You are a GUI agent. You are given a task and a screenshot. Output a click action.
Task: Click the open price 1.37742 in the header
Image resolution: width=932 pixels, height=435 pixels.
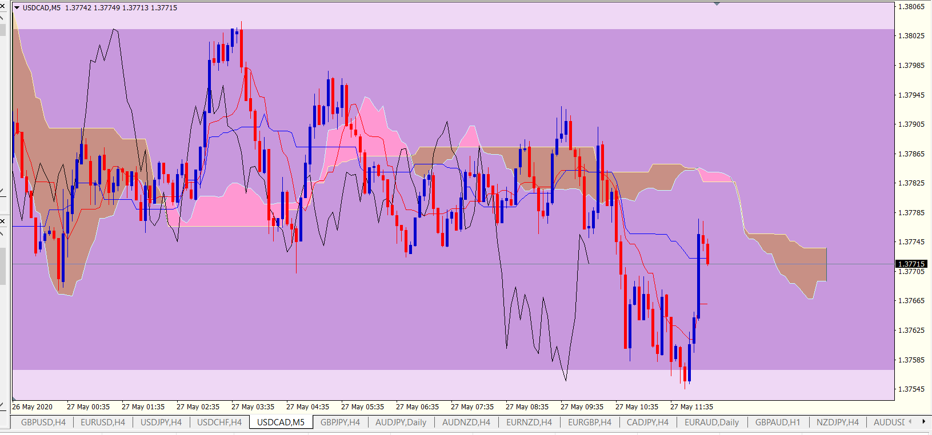point(78,8)
